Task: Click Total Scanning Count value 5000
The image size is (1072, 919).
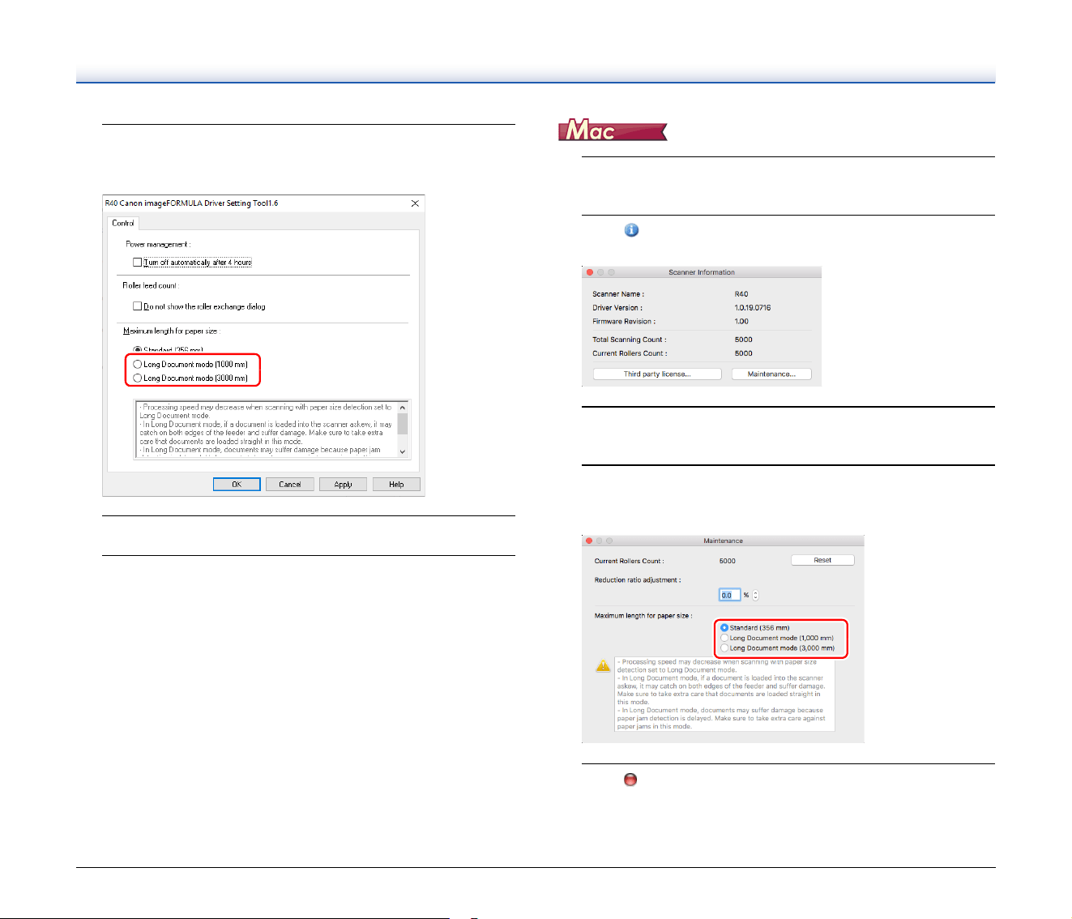Action: pyautogui.click(x=743, y=340)
